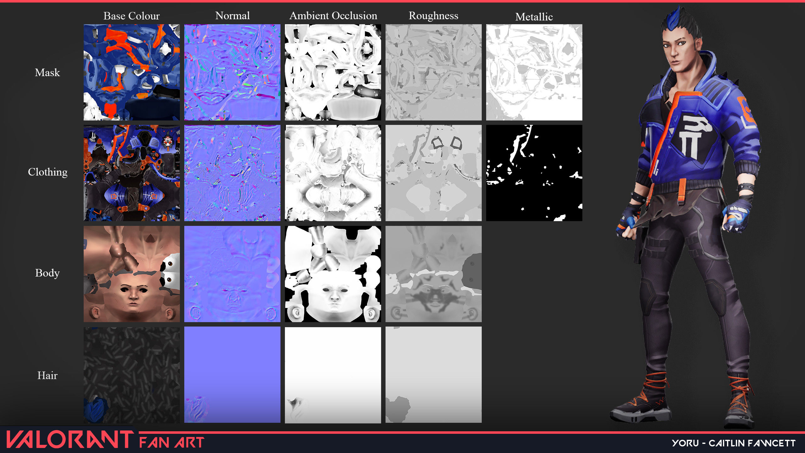The width and height of the screenshot is (805, 453).
Task: Click the 'Clothing' row label
Action: point(47,172)
